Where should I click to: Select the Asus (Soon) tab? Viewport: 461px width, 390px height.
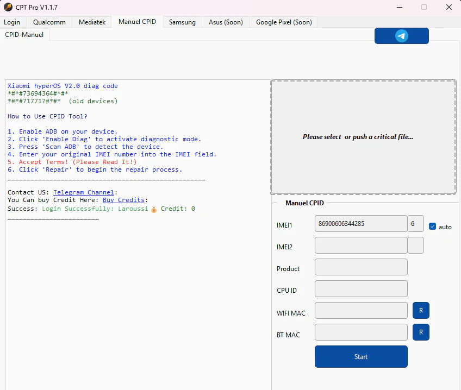click(x=226, y=22)
